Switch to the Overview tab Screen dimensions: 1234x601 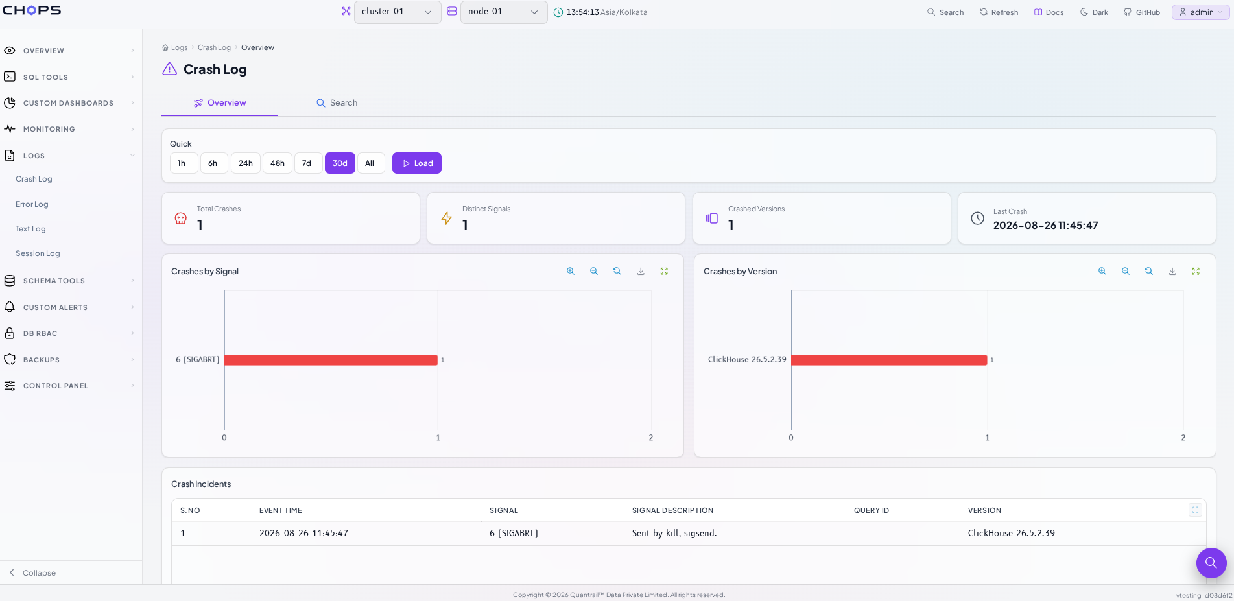coord(220,103)
